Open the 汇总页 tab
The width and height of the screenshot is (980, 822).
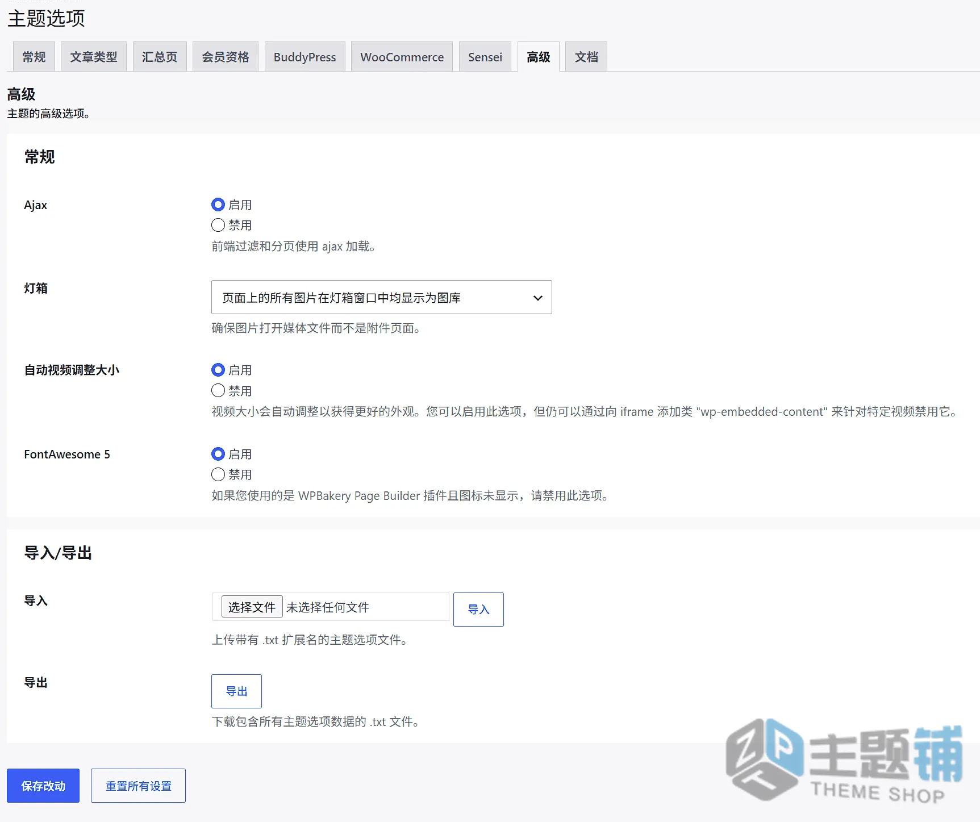(x=160, y=57)
